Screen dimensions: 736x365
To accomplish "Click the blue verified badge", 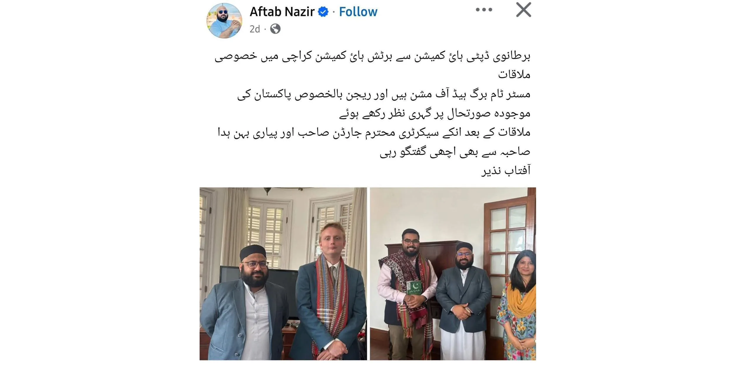I will coord(323,12).
